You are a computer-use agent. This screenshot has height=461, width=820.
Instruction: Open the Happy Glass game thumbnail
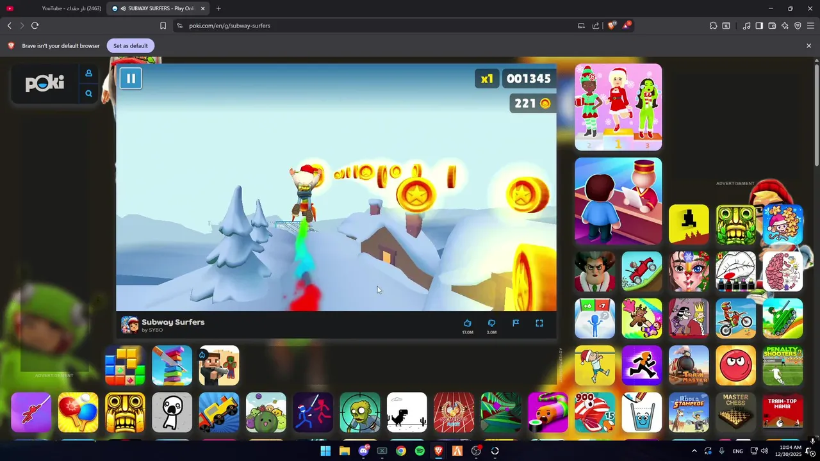click(x=642, y=412)
